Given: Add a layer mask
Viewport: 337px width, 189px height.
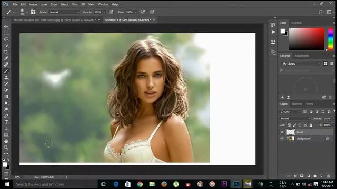Looking at the screenshot, I should (x=302, y=176).
